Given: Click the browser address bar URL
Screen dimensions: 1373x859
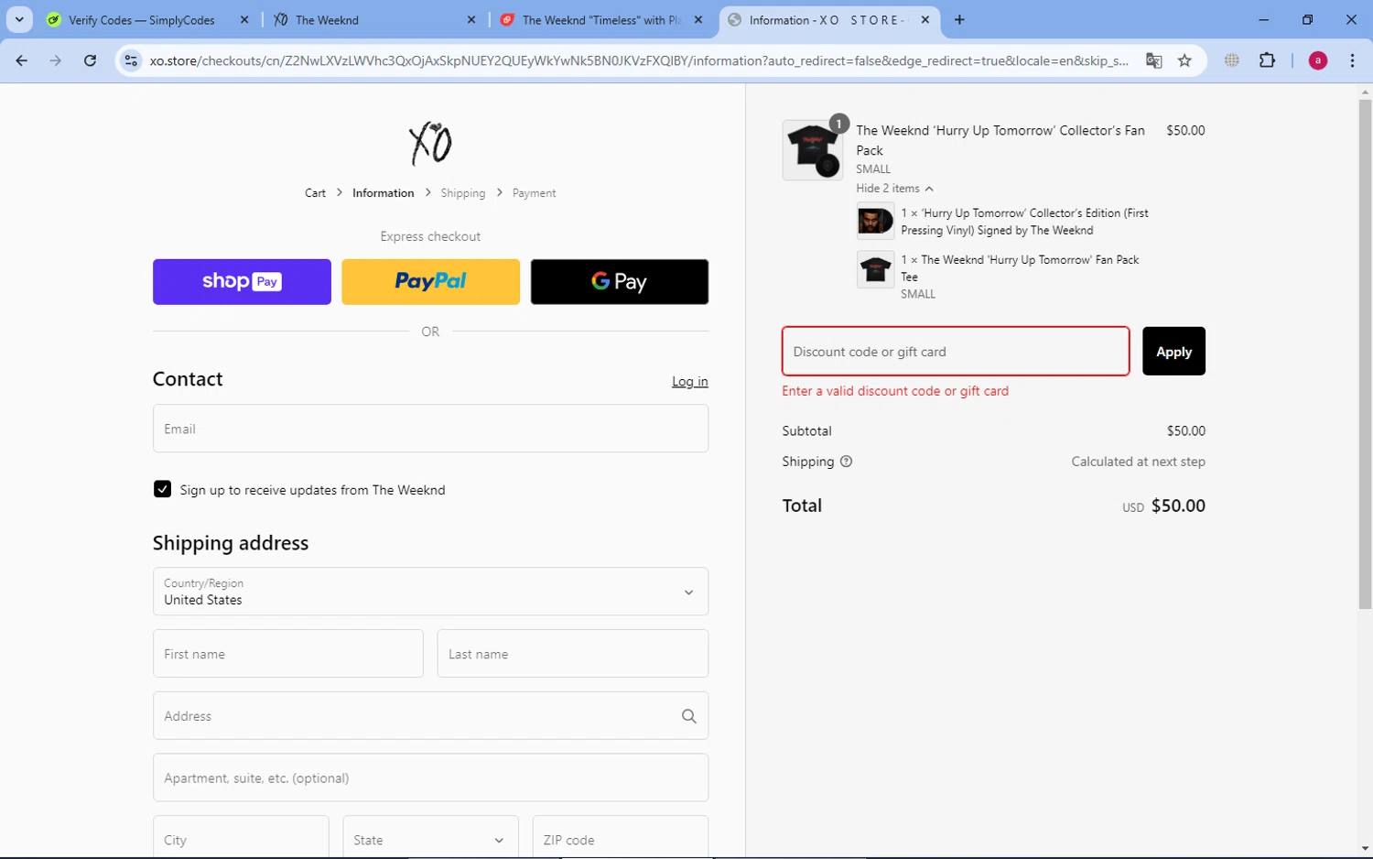Looking at the screenshot, I should point(639,60).
